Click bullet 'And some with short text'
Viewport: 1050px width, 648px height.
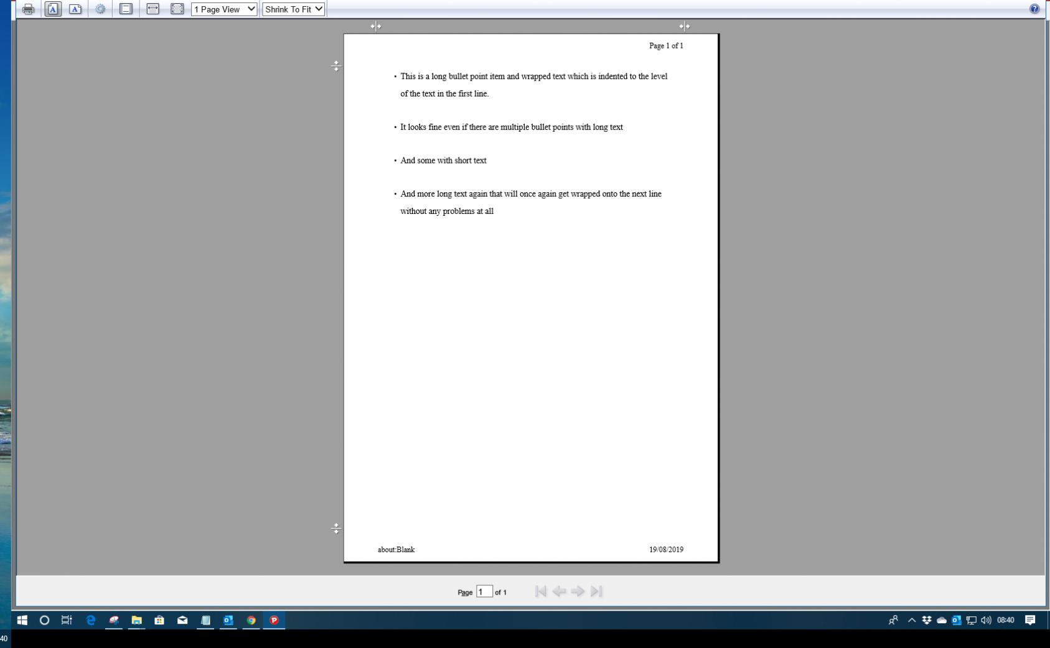[443, 160]
